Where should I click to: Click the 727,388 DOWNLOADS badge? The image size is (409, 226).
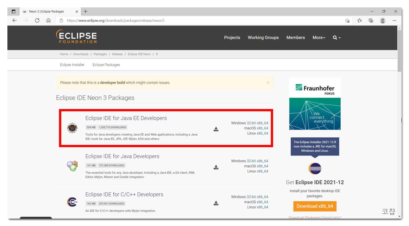[111, 165]
